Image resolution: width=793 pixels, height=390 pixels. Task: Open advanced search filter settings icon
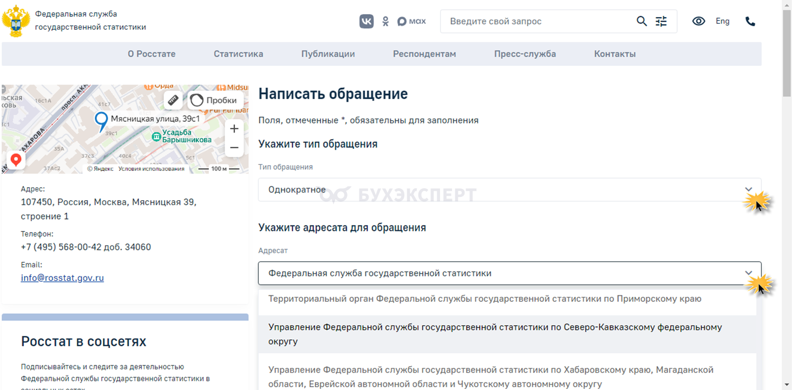coord(661,21)
